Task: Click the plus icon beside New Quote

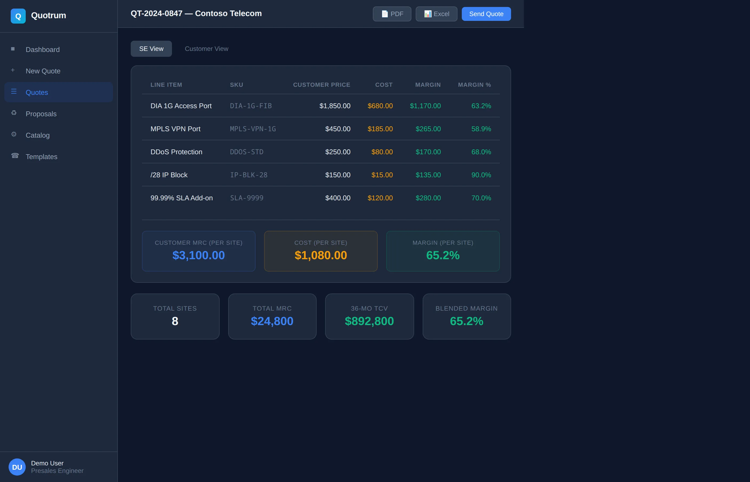Action: coord(13,70)
